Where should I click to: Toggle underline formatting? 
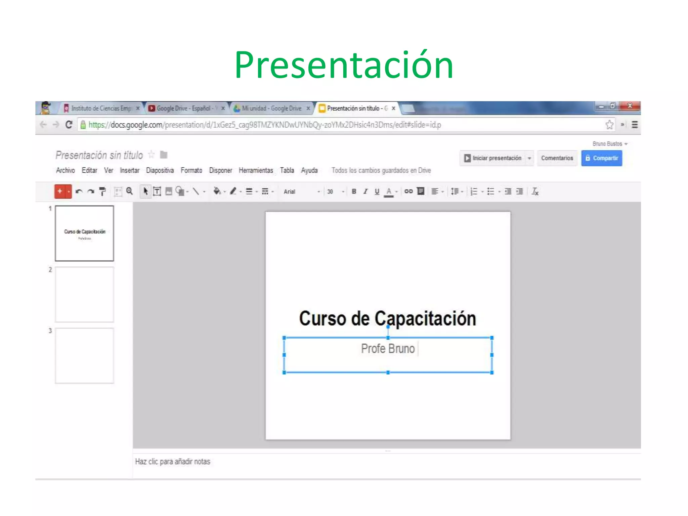click(377, 191)
